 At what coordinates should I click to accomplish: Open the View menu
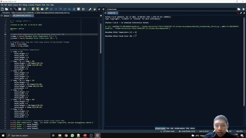48,5
